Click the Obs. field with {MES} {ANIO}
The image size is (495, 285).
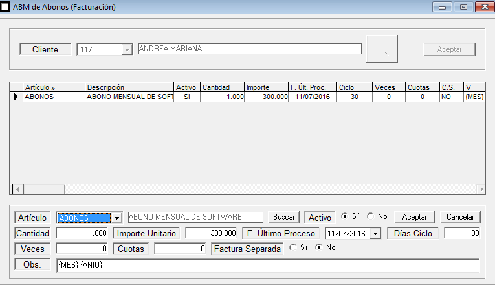pyautogui.click(x=268, y=266)
